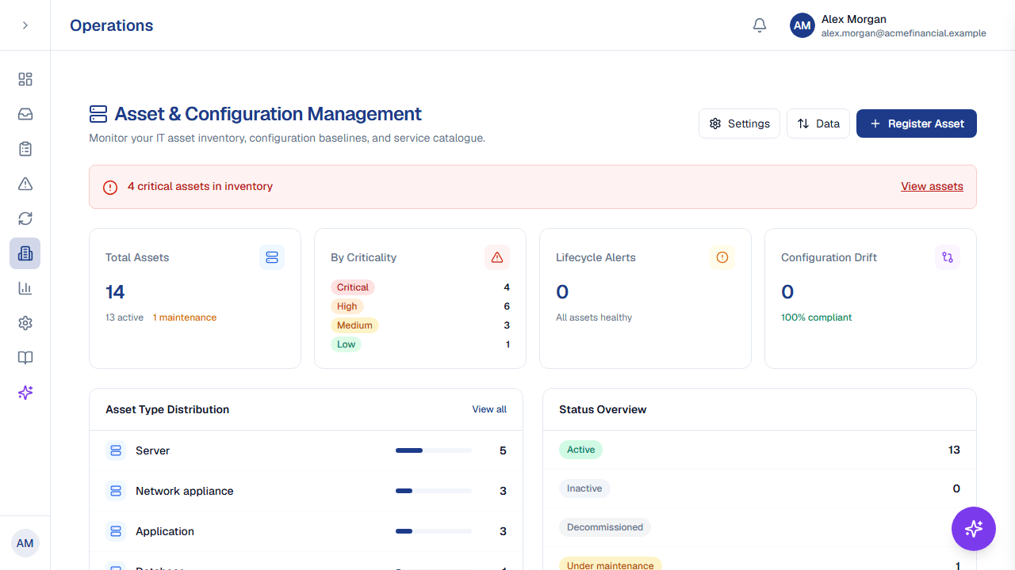Click the '4 critical assets in inventory' message
This screenshot has height=570, width=1015.
pyautogui.click(x=200, y=187)
